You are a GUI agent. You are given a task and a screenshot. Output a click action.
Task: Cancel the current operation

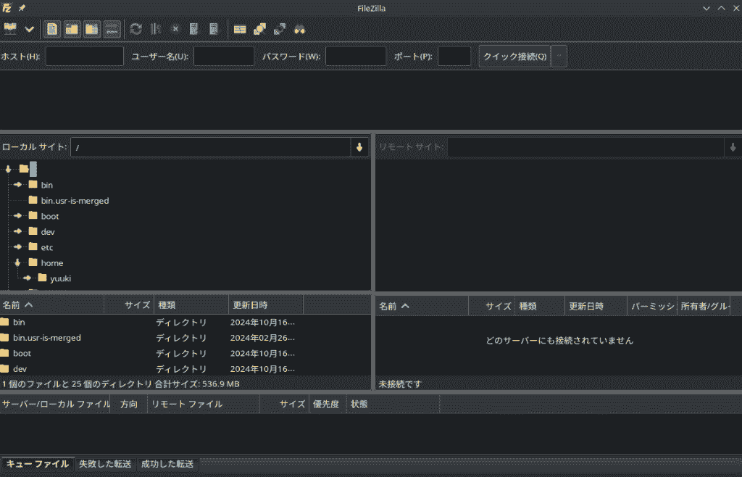(x=175, y=29)
